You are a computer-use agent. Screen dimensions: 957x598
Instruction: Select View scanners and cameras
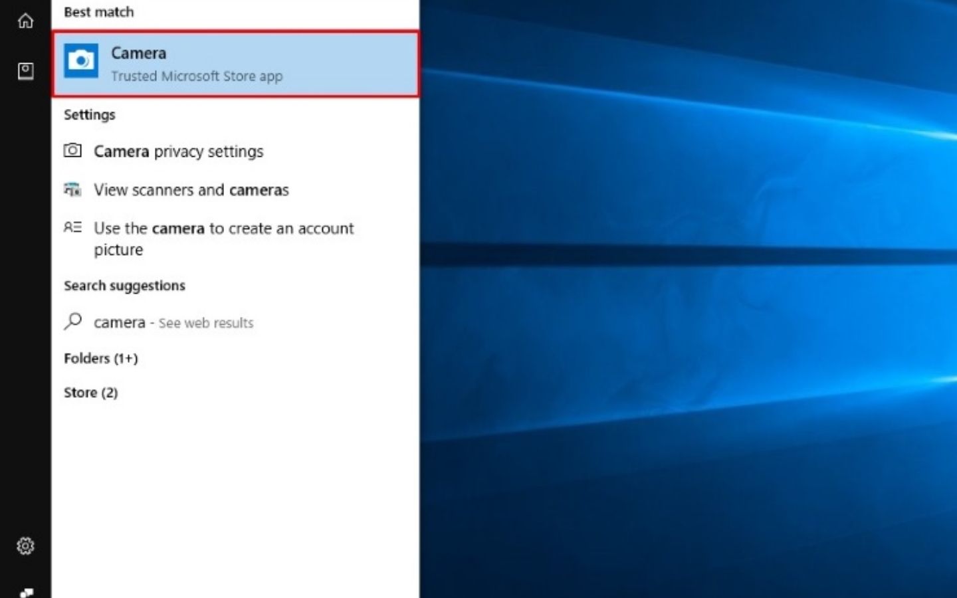coord(191,190)
